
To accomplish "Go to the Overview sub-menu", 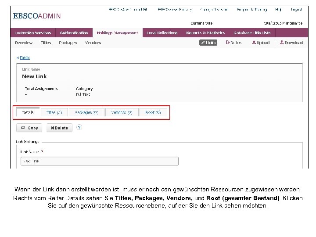I will tap(24, 43).
